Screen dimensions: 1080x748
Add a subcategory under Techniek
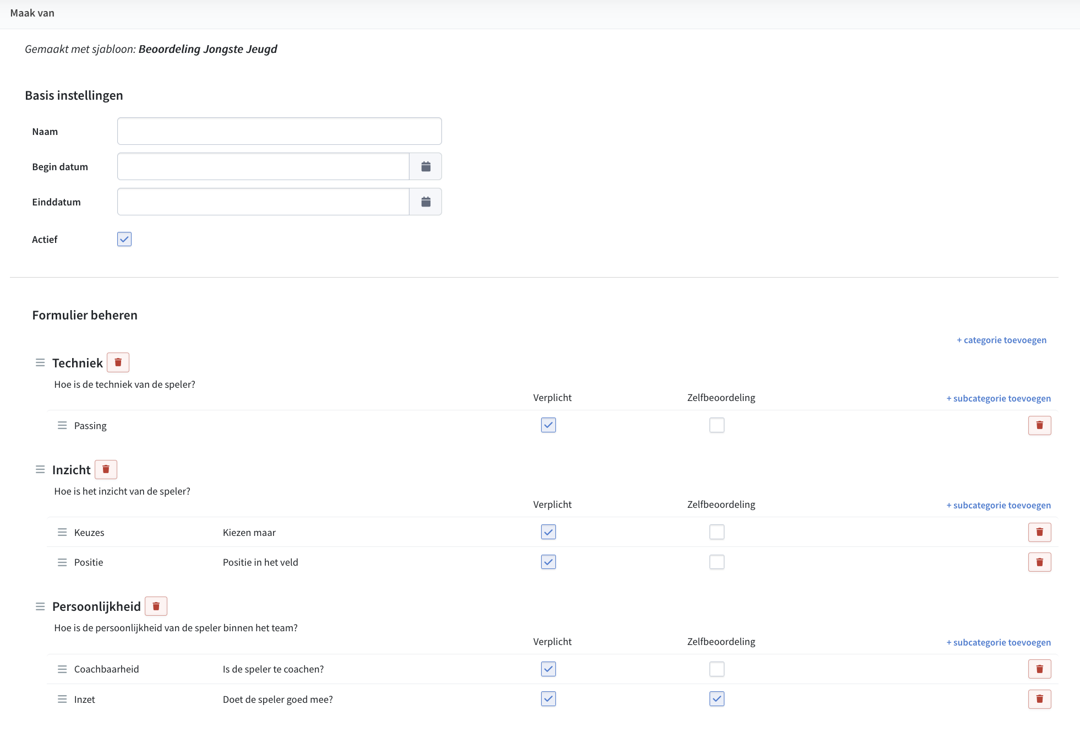tap(999, 398)
